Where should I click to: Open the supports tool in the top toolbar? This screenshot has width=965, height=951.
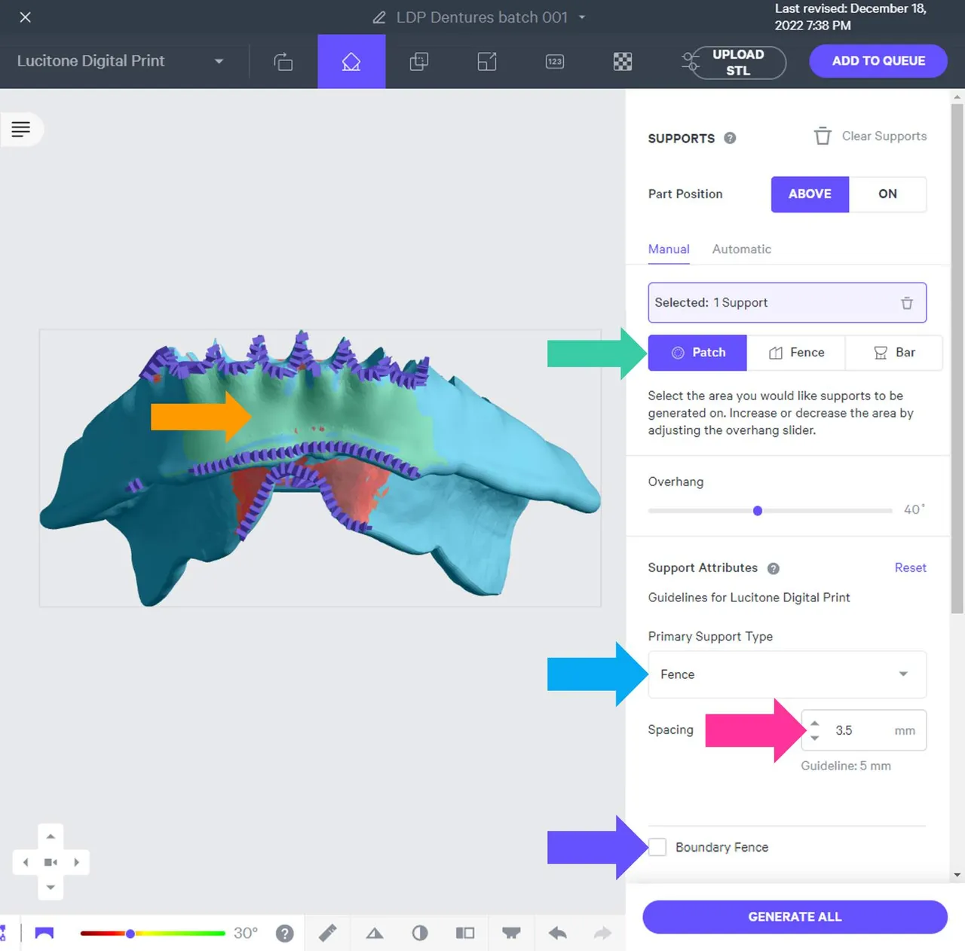[x=351, y=62]
